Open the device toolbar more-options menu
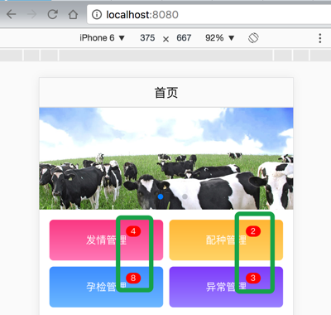Screen dimensions: 331x315 [x=320, y=38]
